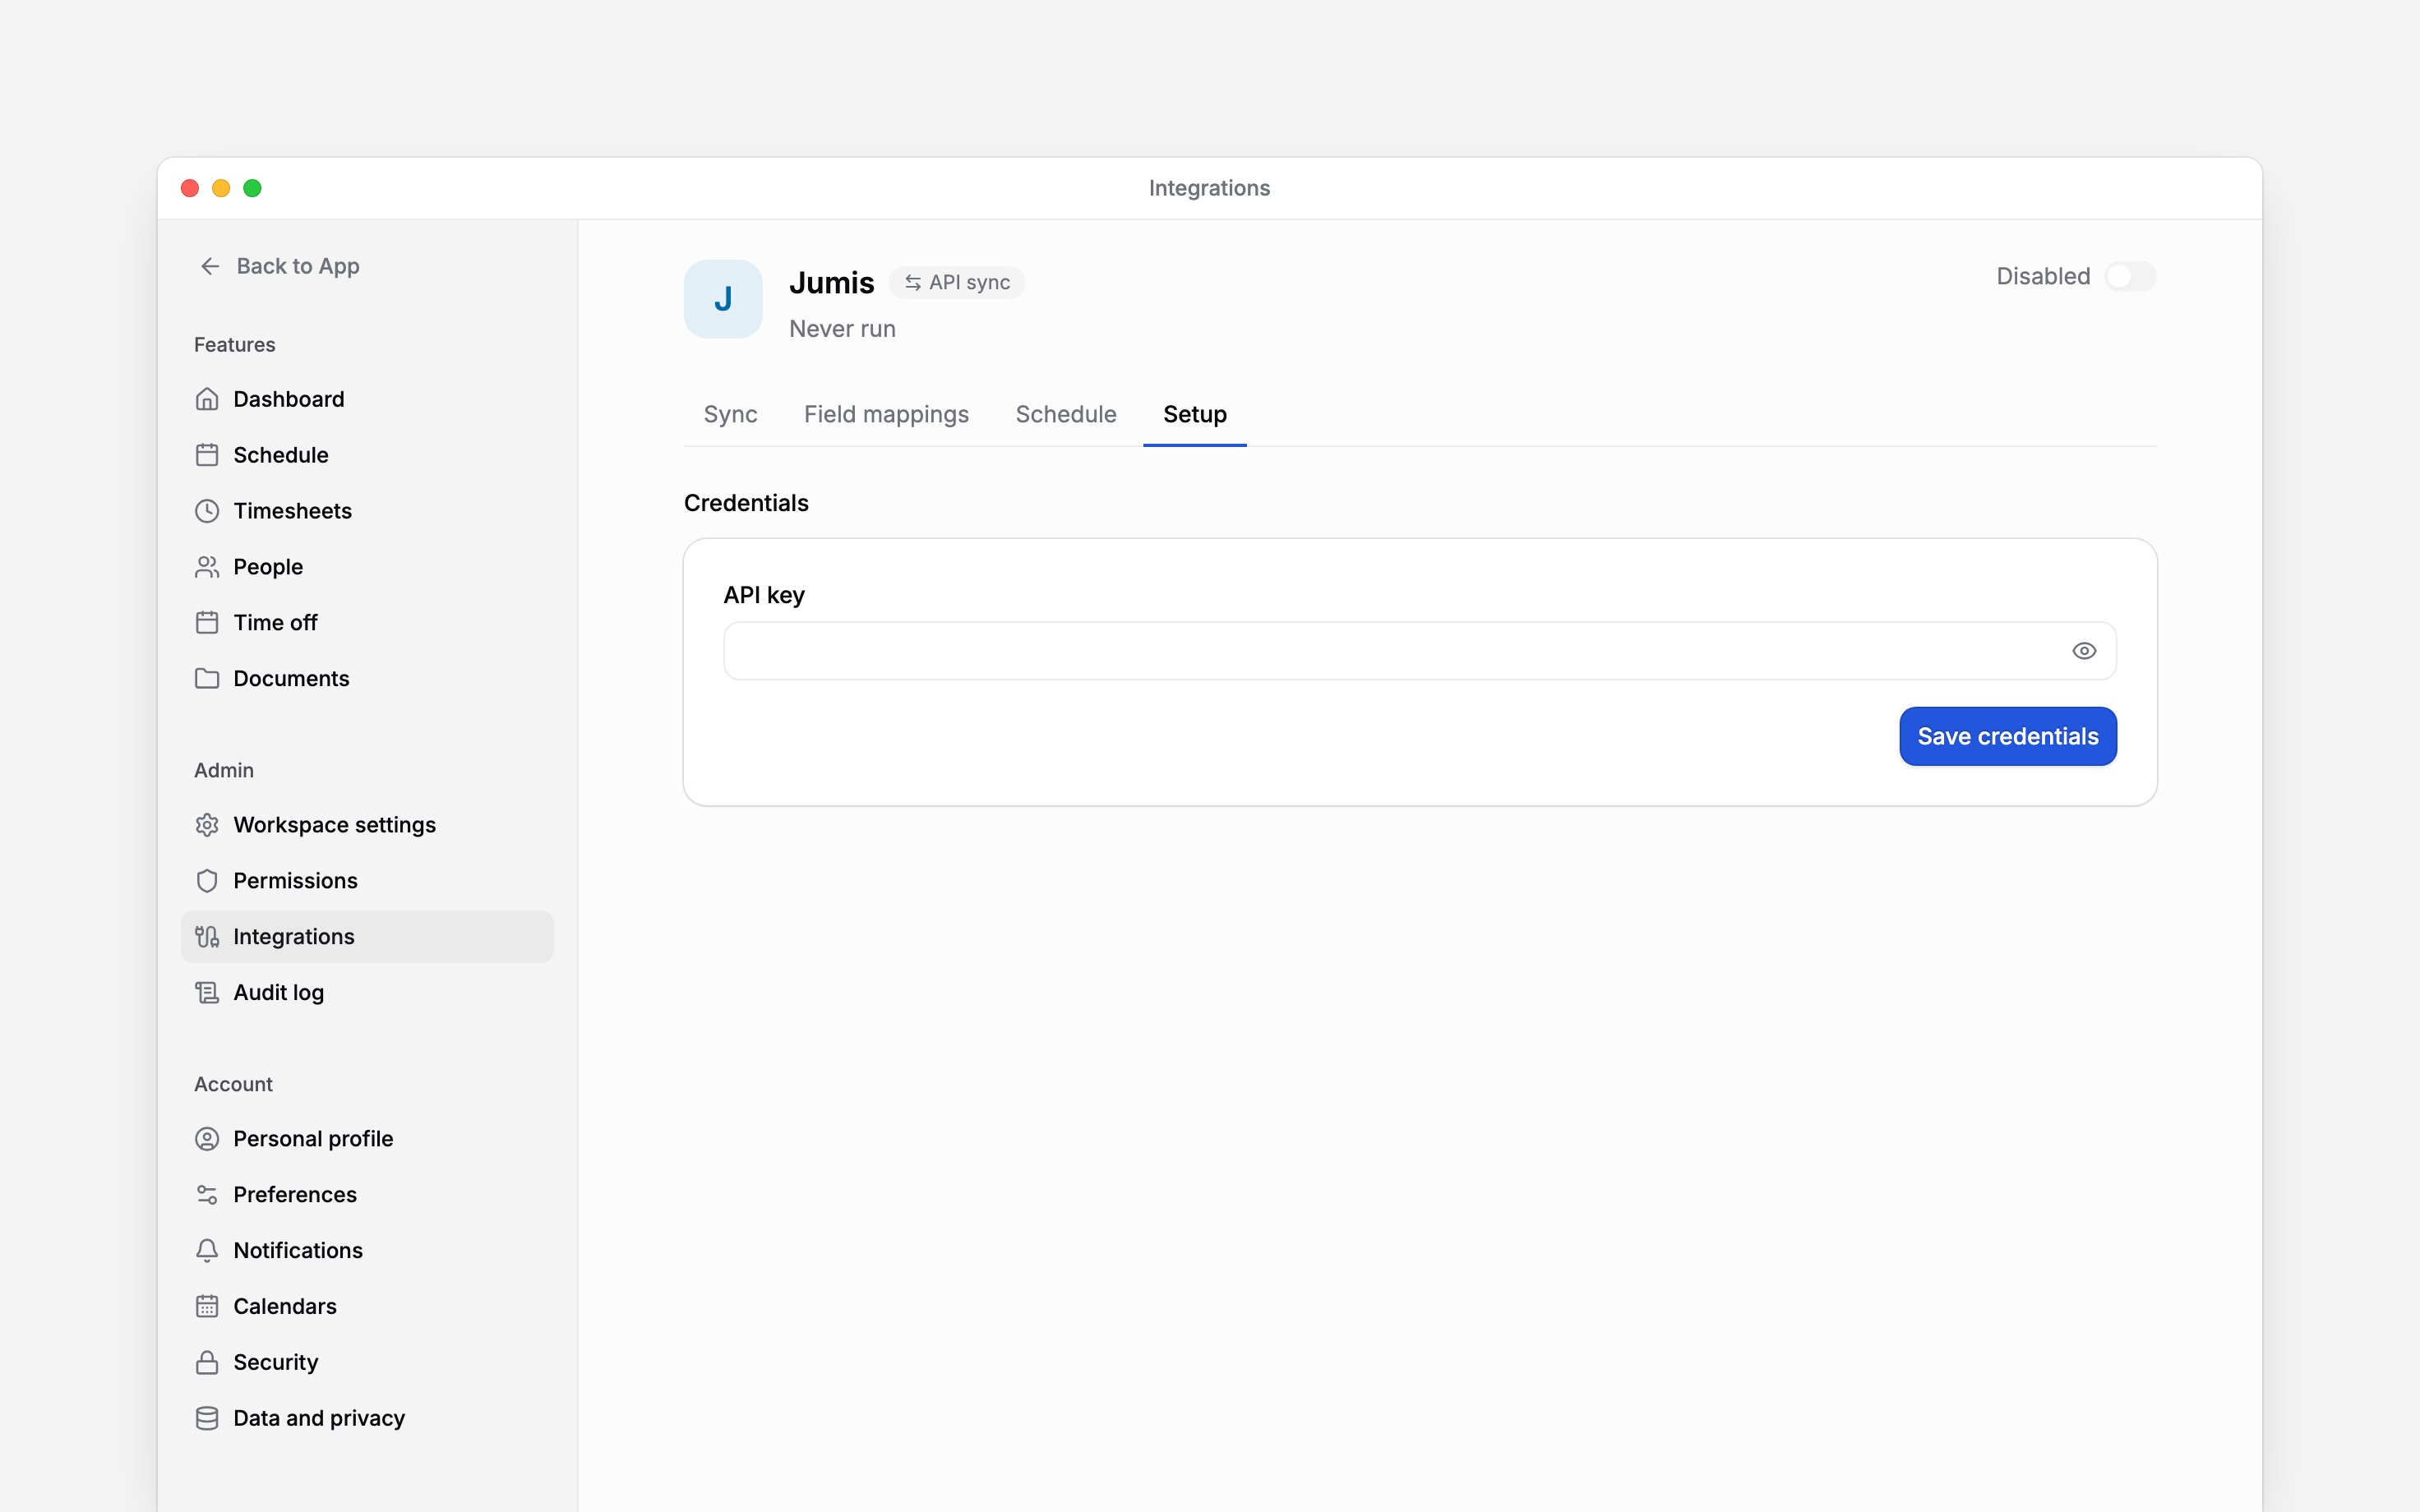Viewport: 2420px width, 1512px height.
Task: Click the Permissions shield icon
Action: [x=207, y=881]
